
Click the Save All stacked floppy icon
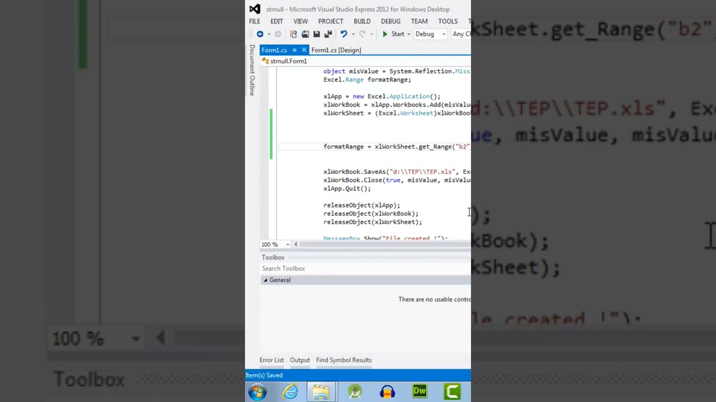(x=328, y=34)
